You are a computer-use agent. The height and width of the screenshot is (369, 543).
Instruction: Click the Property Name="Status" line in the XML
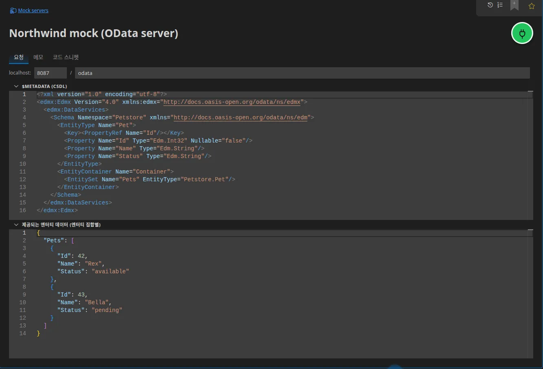[x=138, y=156]
